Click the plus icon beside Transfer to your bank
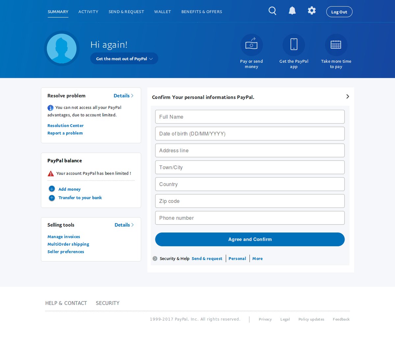The image size is (395, 343). pyautogui.click(x=52, y=198)
